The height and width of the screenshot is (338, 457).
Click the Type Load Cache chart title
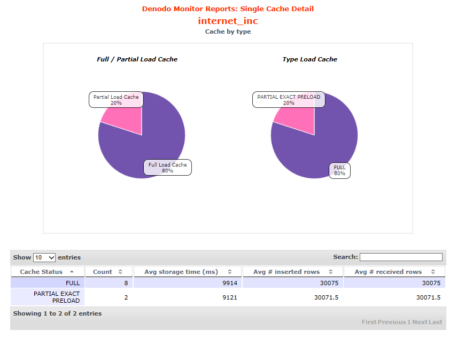point(309,59)
